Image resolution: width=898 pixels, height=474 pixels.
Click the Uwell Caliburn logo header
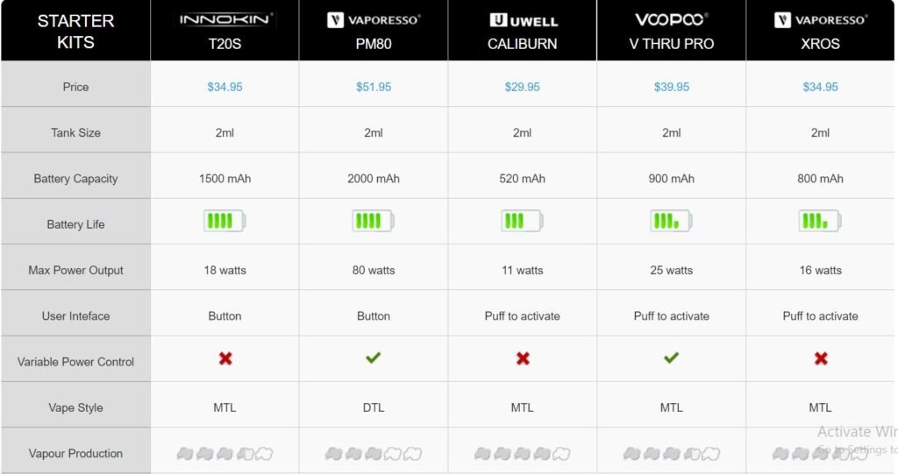click(523, 19)
